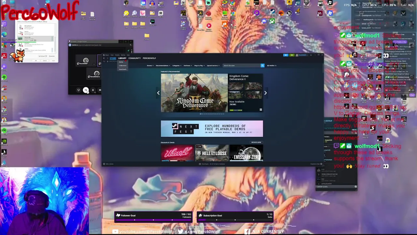Click the Add a Game plus icon

pos(104,164)
